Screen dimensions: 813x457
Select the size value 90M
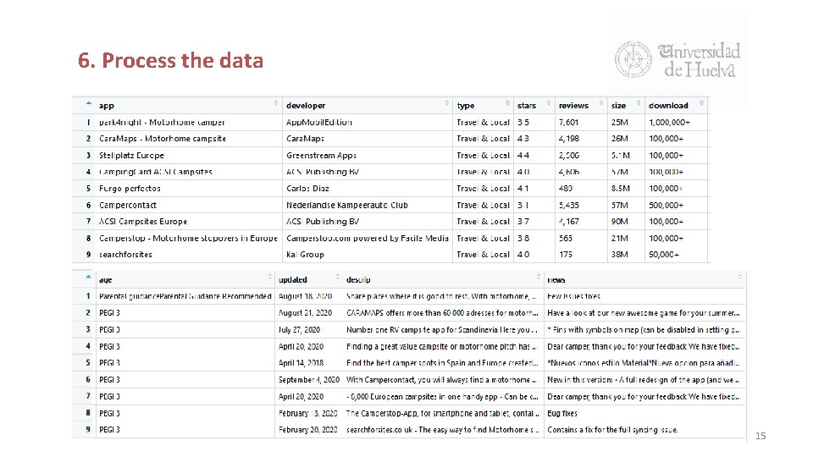pyautogui.click(x=620, y=222)
